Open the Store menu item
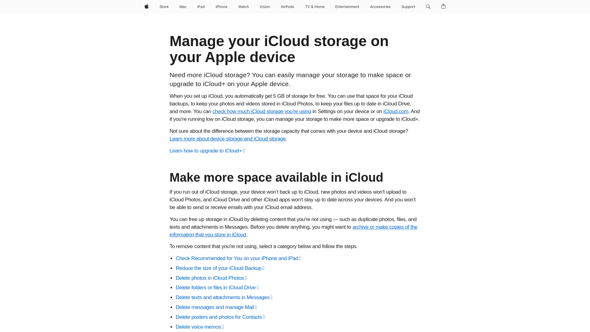The height and width of the screenshot is (332, 590). pos(164,7)
